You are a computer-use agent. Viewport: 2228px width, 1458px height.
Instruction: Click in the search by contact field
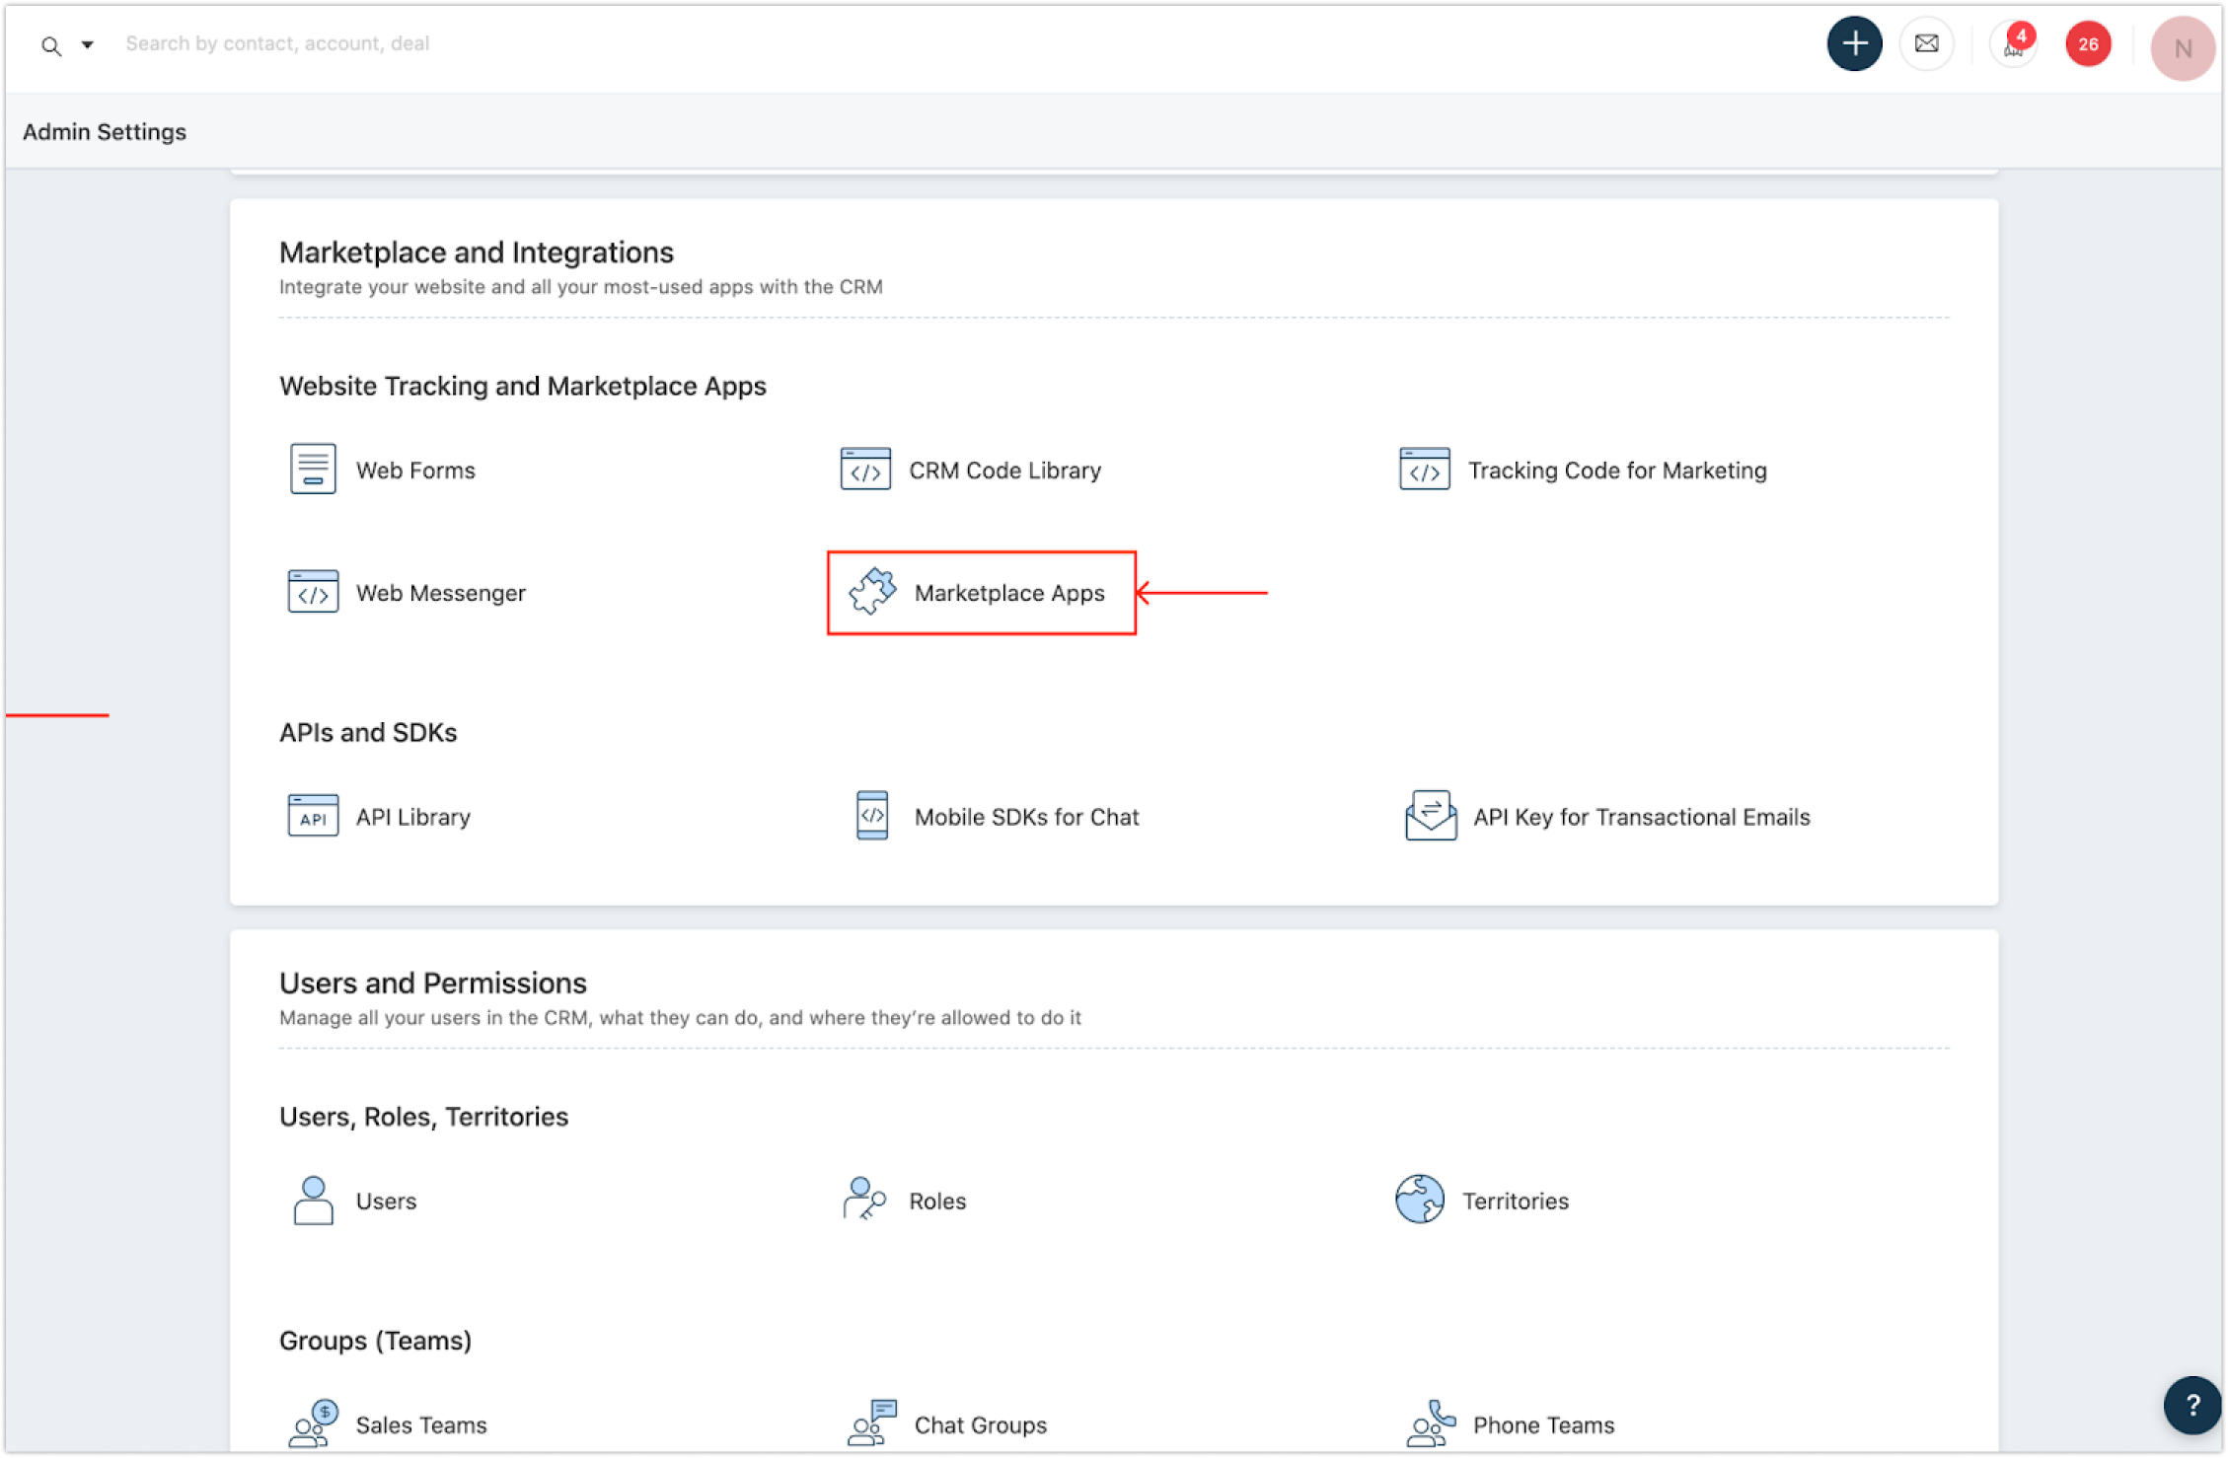[x=276, y=43]
